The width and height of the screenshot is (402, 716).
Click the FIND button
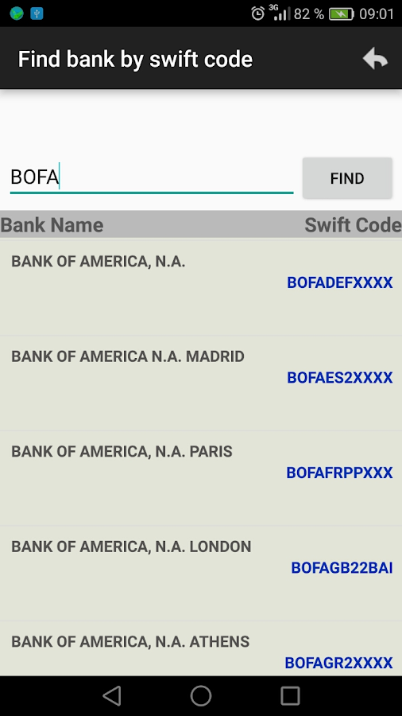pyautogui.click(x=347, y=178)
